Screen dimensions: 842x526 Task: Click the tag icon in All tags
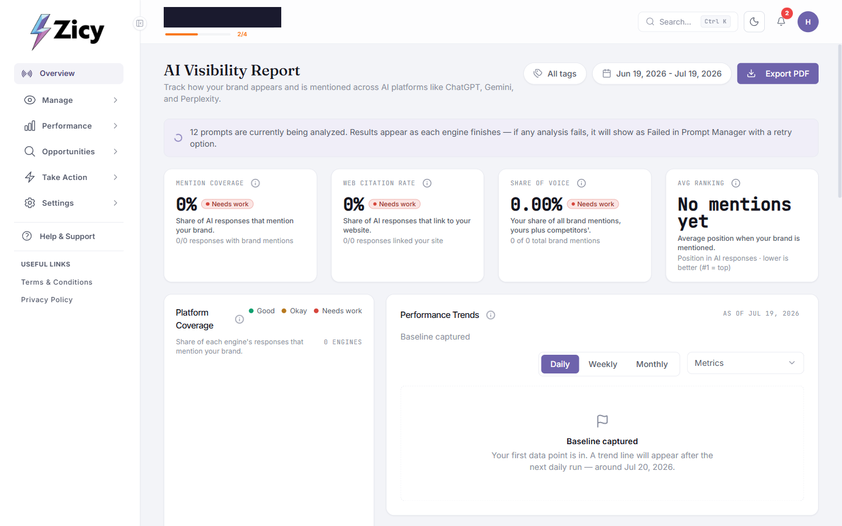[x=538, y=74]
